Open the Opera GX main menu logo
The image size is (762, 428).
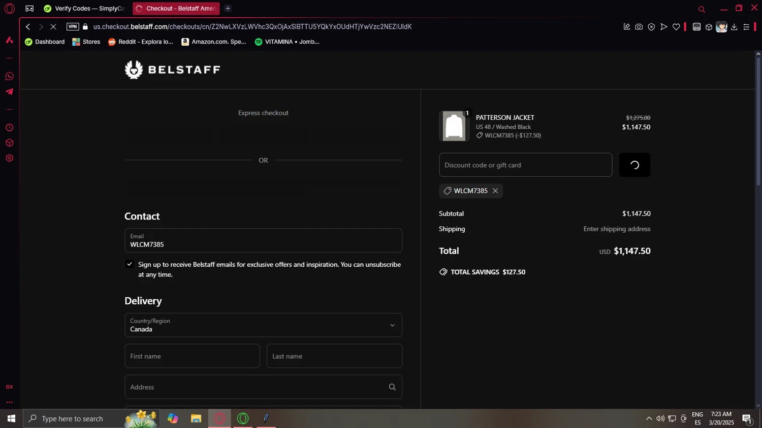(9, 9)
